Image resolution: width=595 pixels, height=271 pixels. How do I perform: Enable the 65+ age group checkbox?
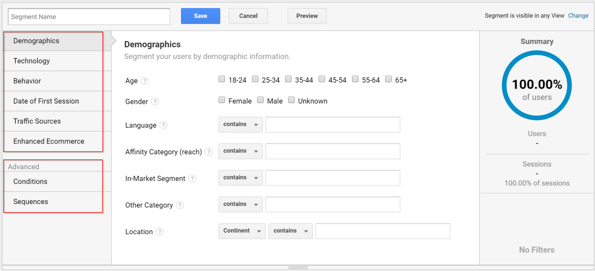click(388, 79)
